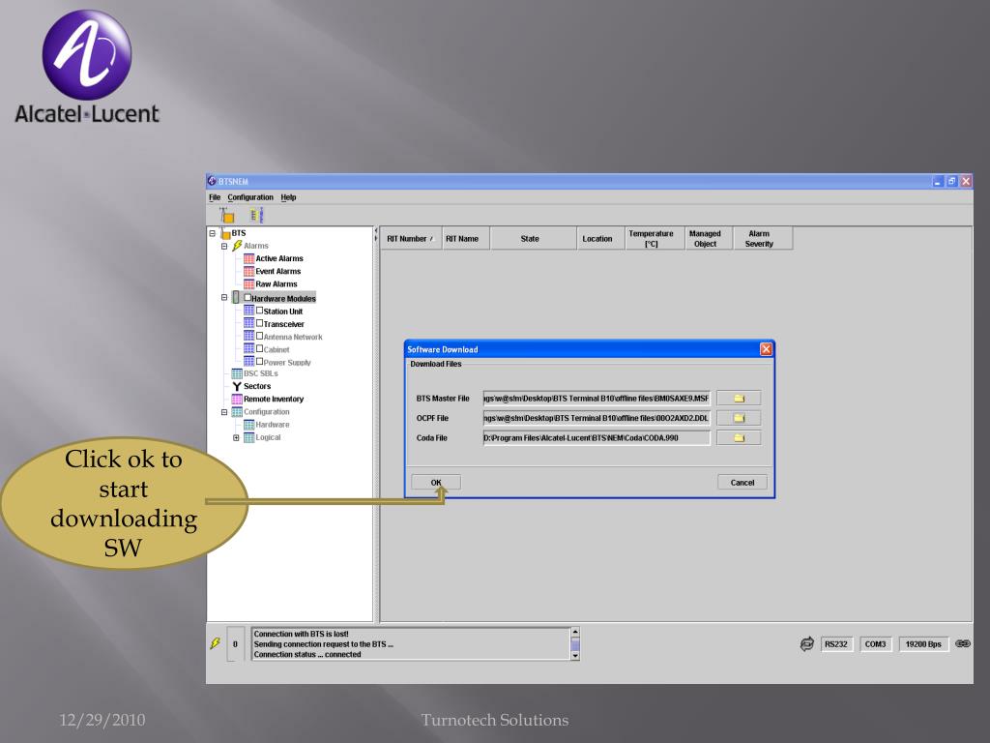Sort by RIT Name column header

(x=466, y=238)
